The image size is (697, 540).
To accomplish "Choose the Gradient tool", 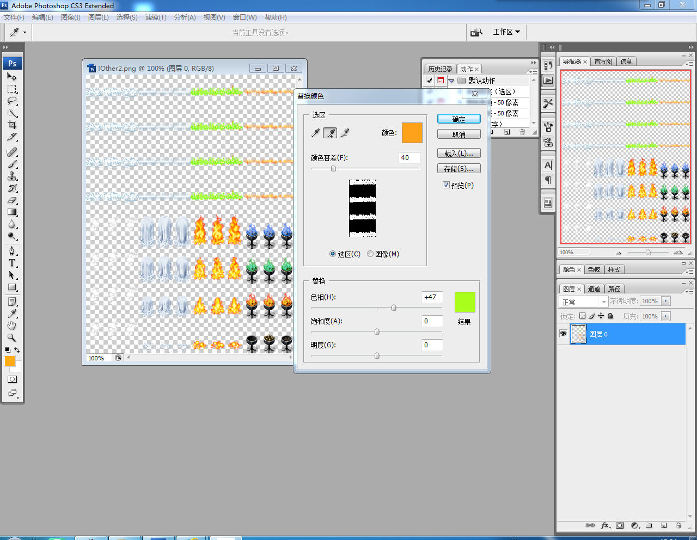I will pos(12,212).
